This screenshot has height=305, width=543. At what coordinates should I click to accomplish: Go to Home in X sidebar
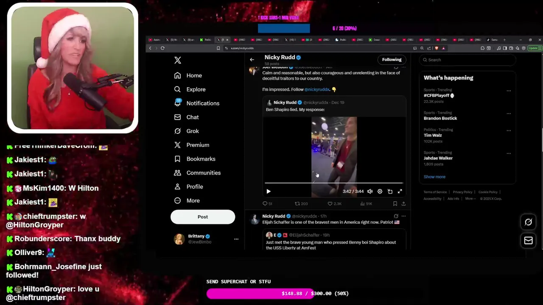pos(188,75)
